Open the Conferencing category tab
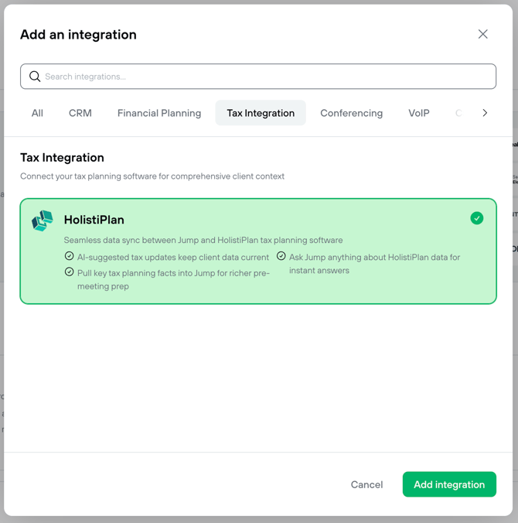Screen dimensions: 518x523 (x=351, y=113)
